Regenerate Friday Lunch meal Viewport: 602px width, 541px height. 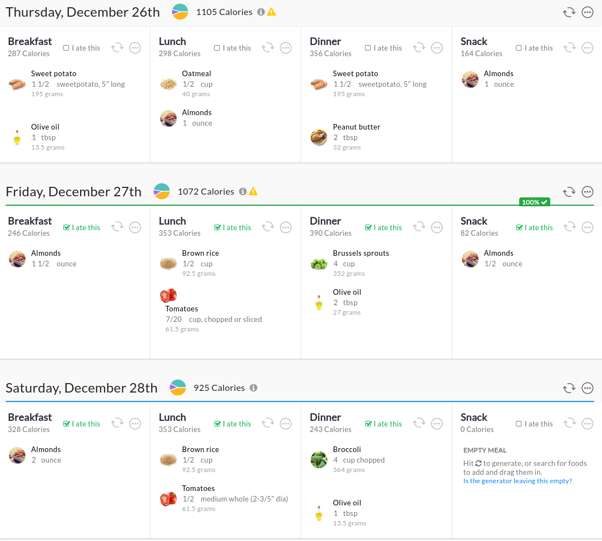[268, 227]
